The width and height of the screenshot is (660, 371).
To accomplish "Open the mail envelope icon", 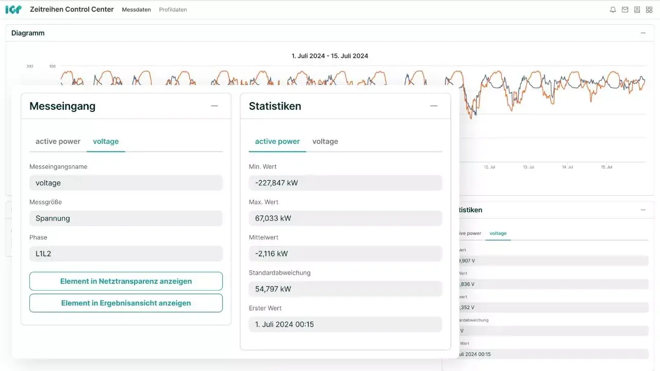I will pyautogui.click(x=625, y=10).
